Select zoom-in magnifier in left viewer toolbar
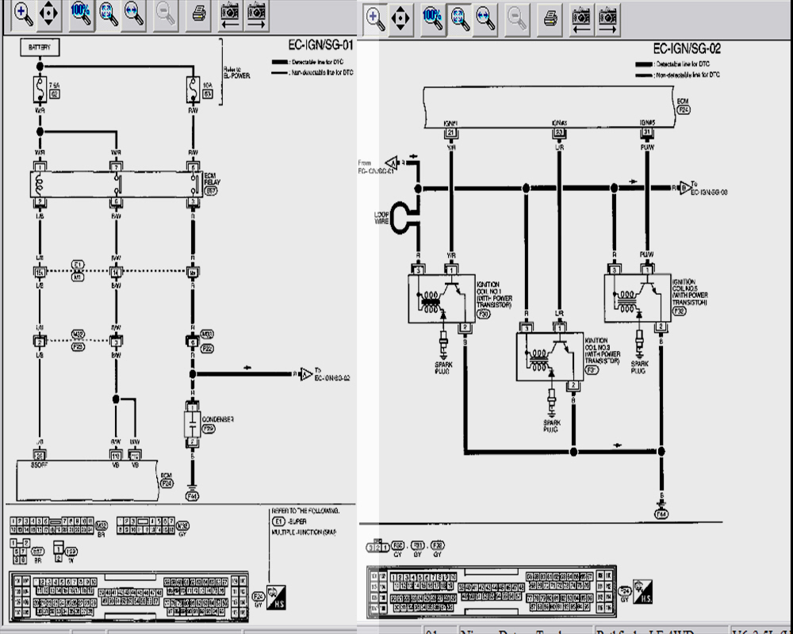The width and height of the screenshot is (793, 634). click(x=23, y=14)
